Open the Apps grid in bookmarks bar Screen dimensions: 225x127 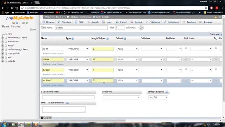pyautogui.click(x=6, y=13)
